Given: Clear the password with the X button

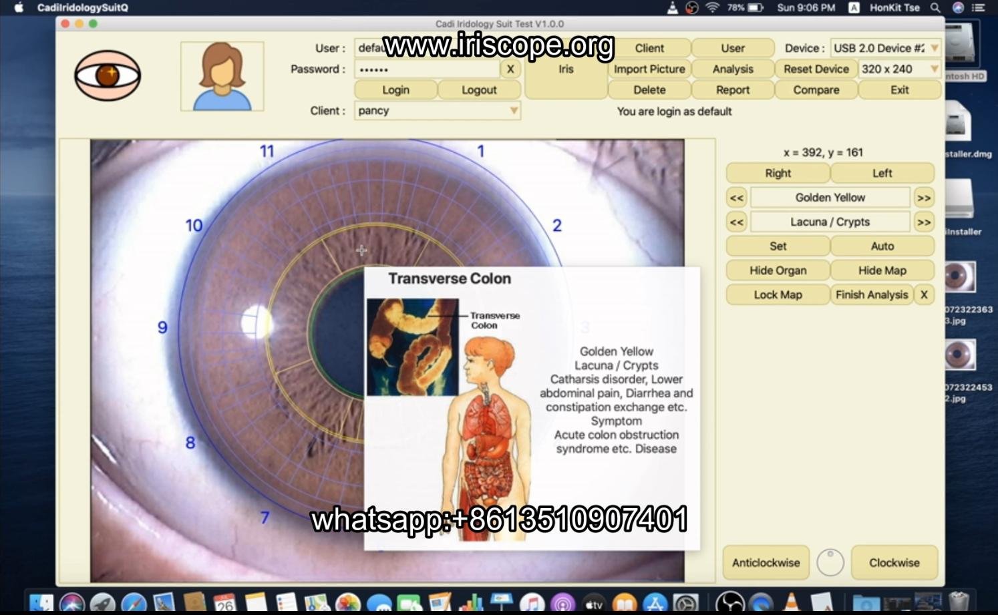Looking at the screenshot, I should coord(510,69).
